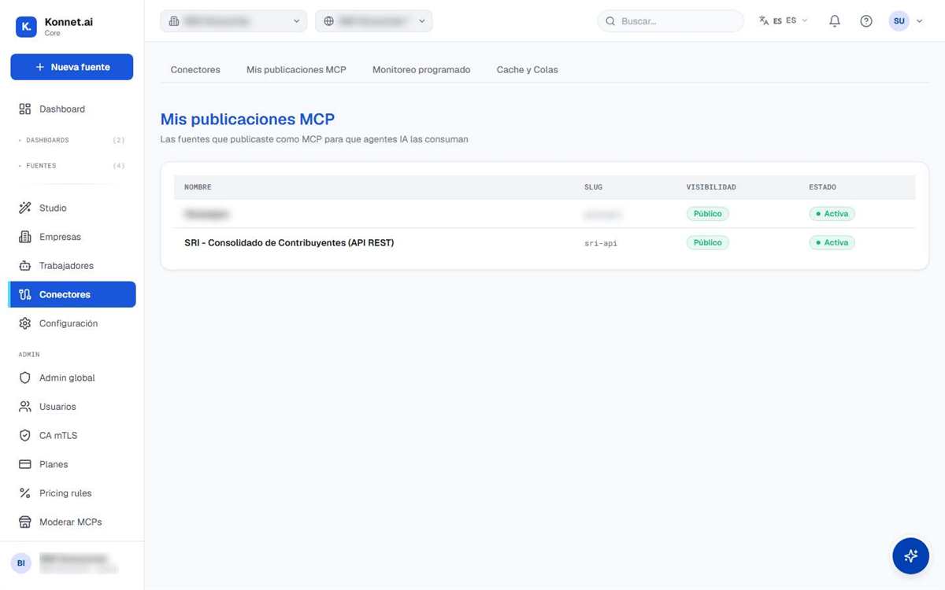Open Dashboard in the sidebar
The height and width of the screenshot is (590, 945).
pyautogui.click(x=72, y=109)
